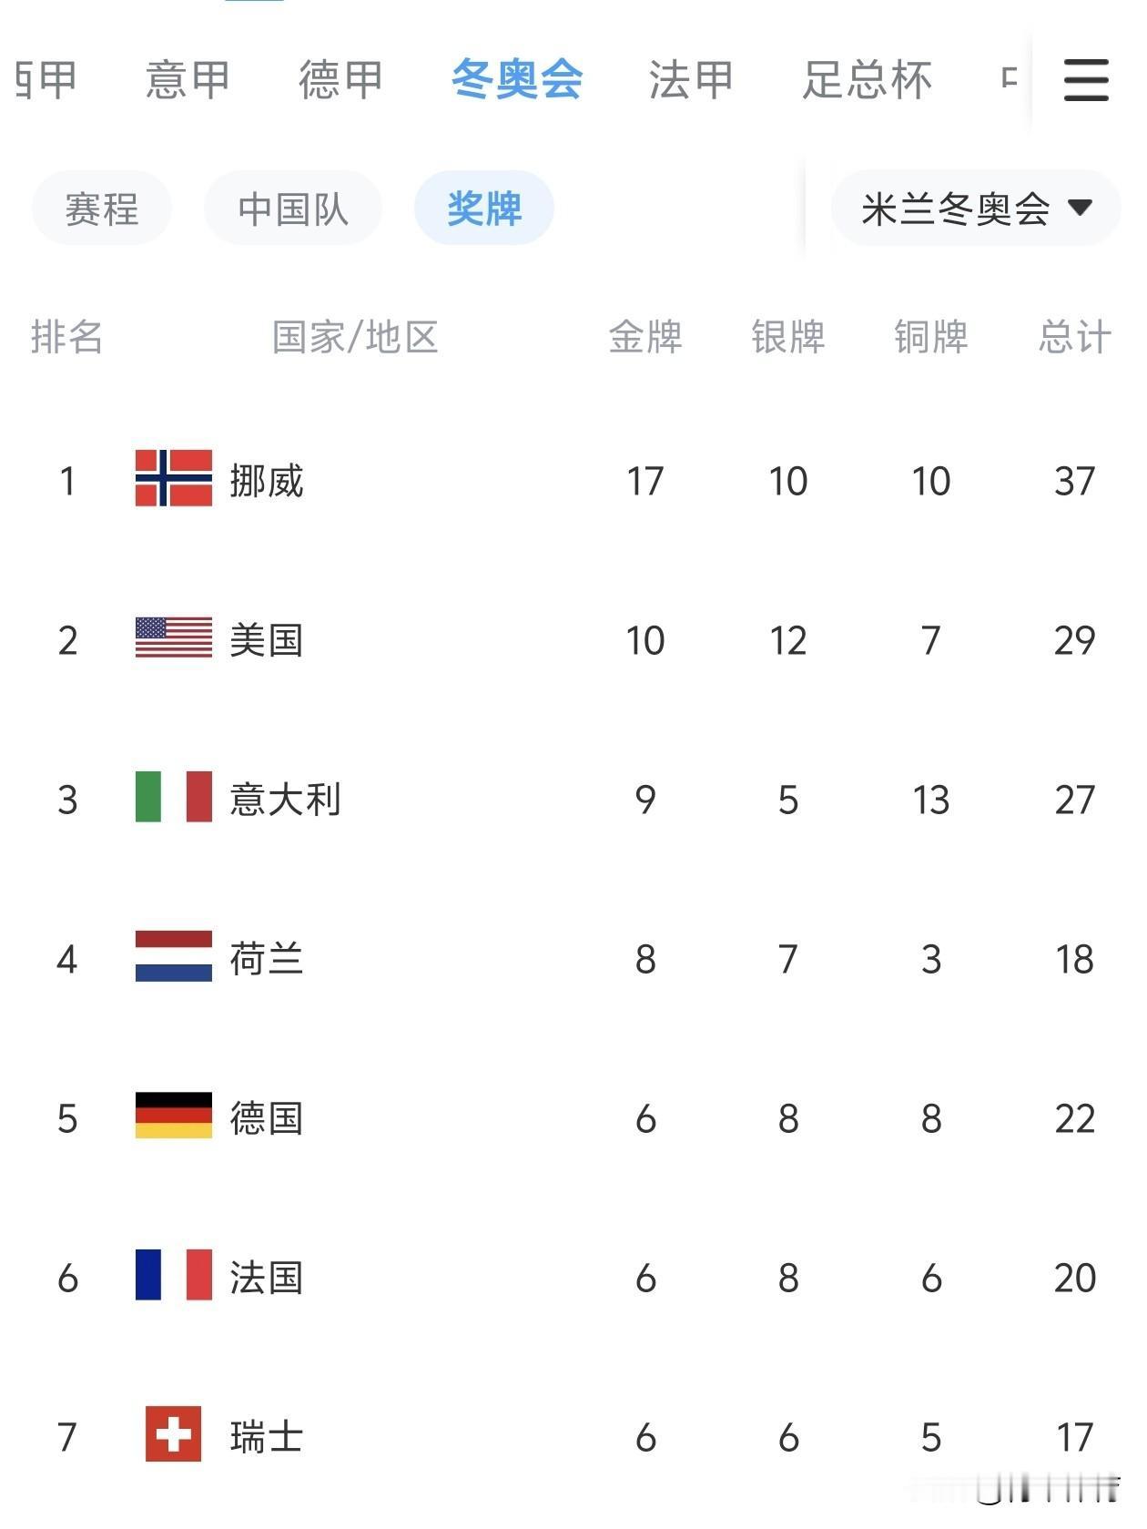Image resolution: width=1147 pixels, height=1529 pixels.
Task: Open the hamburger menu icon
Action: (x=1086, y=80)
